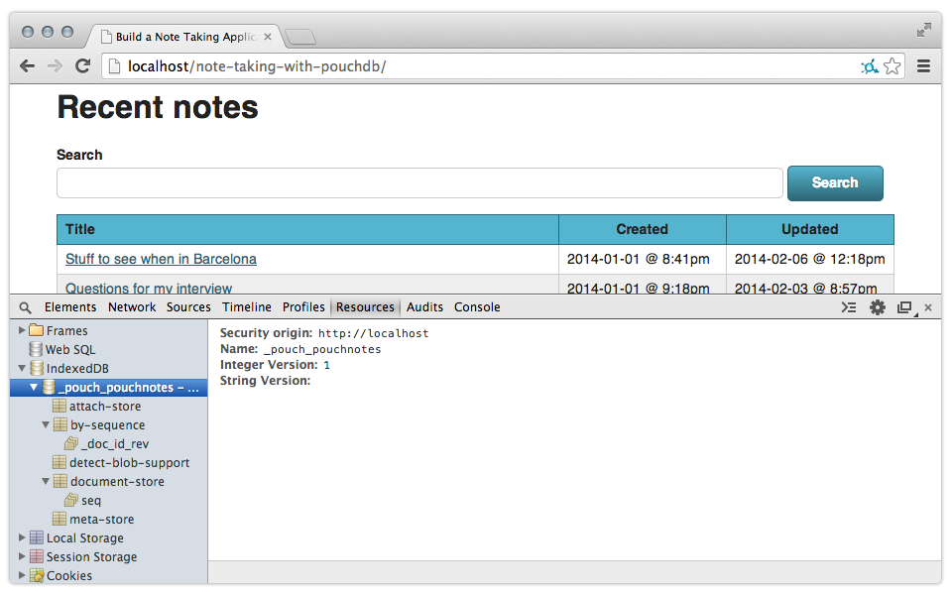Open a new browser tab

coord(300,37)
